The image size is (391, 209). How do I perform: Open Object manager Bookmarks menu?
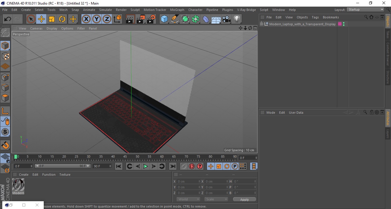coord(331,17)
